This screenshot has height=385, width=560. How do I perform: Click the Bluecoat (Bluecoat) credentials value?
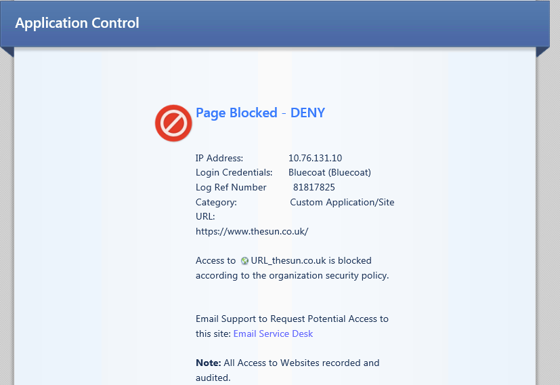pos(330,173)
